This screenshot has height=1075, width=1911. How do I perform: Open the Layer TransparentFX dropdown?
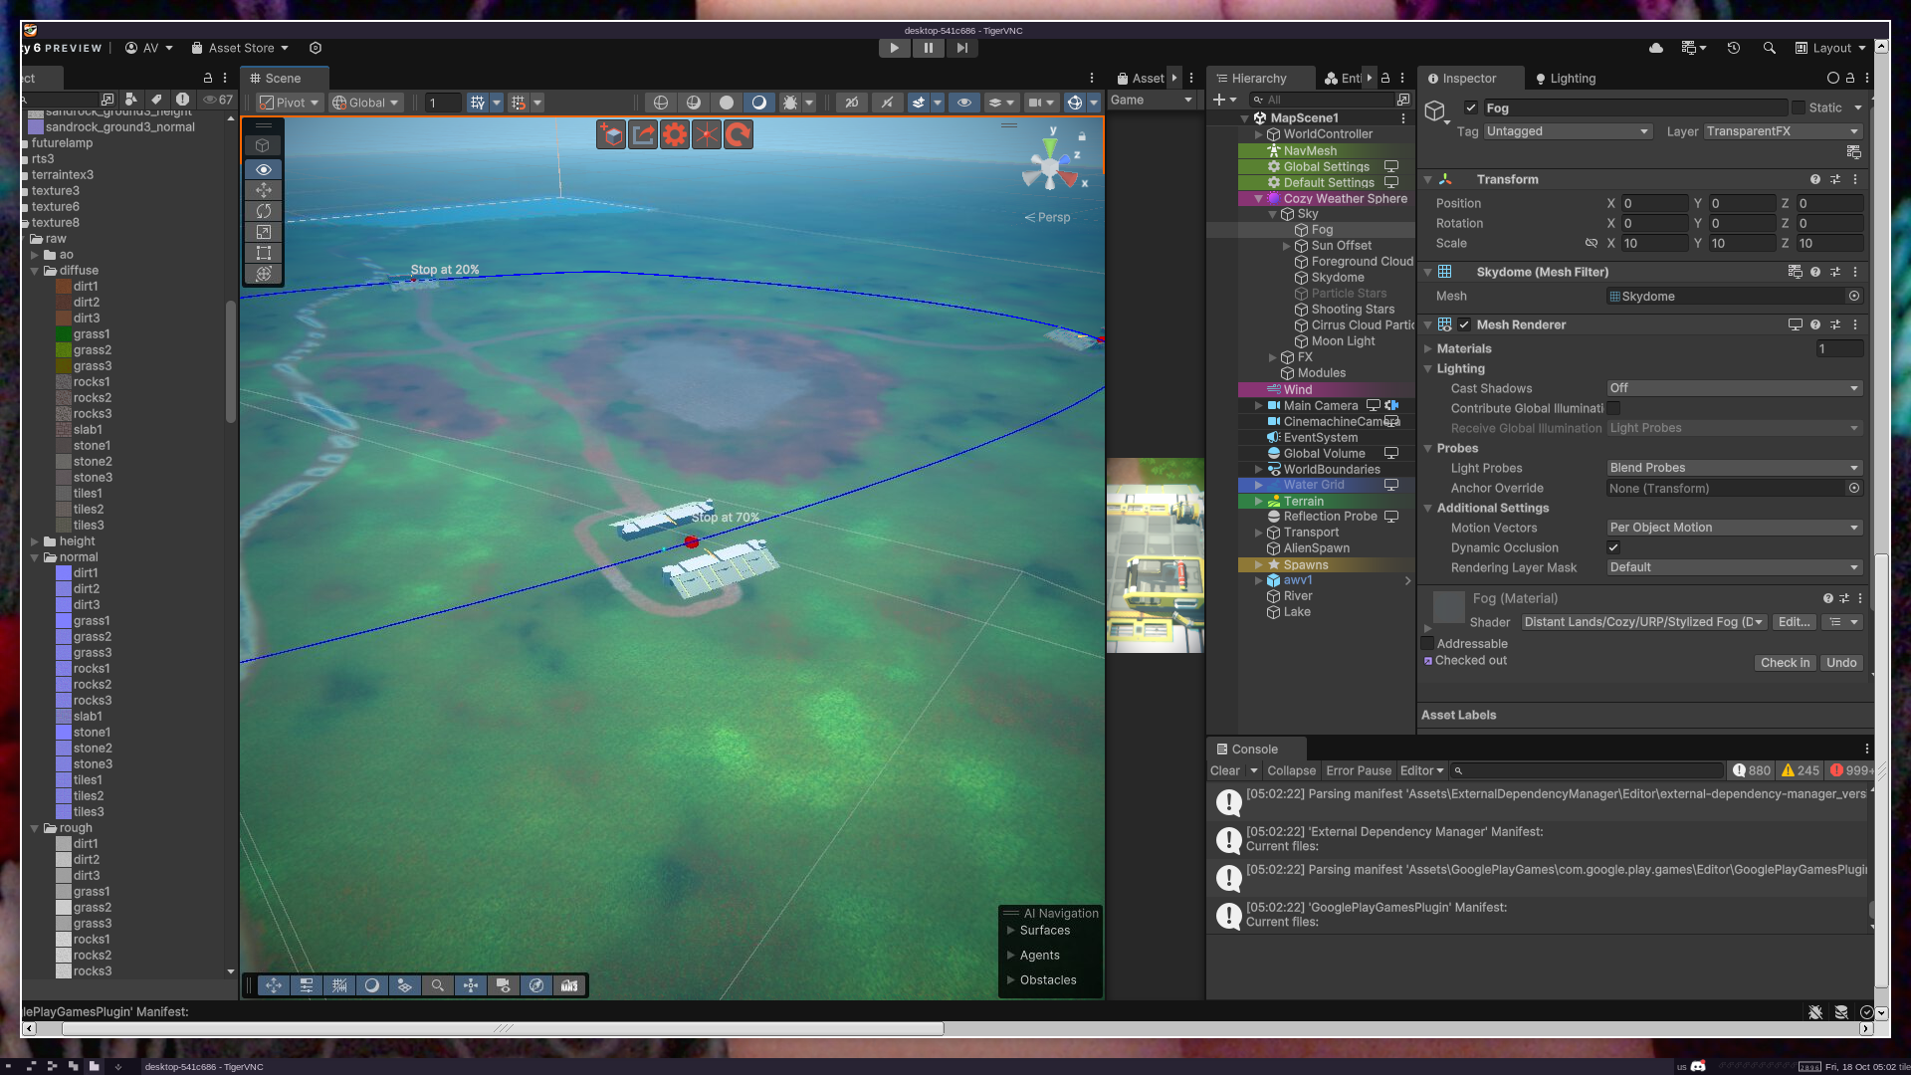coord(1782,131)
